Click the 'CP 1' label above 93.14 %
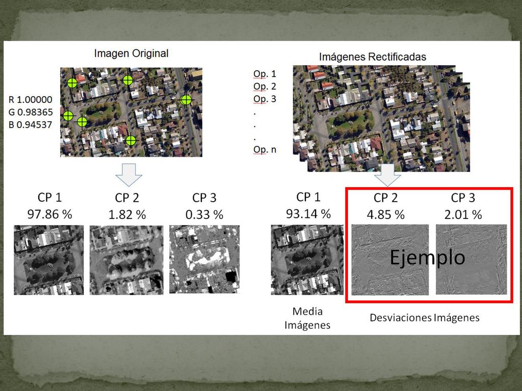Viewport: 522px width, 391px height. [x=308, y=197]
